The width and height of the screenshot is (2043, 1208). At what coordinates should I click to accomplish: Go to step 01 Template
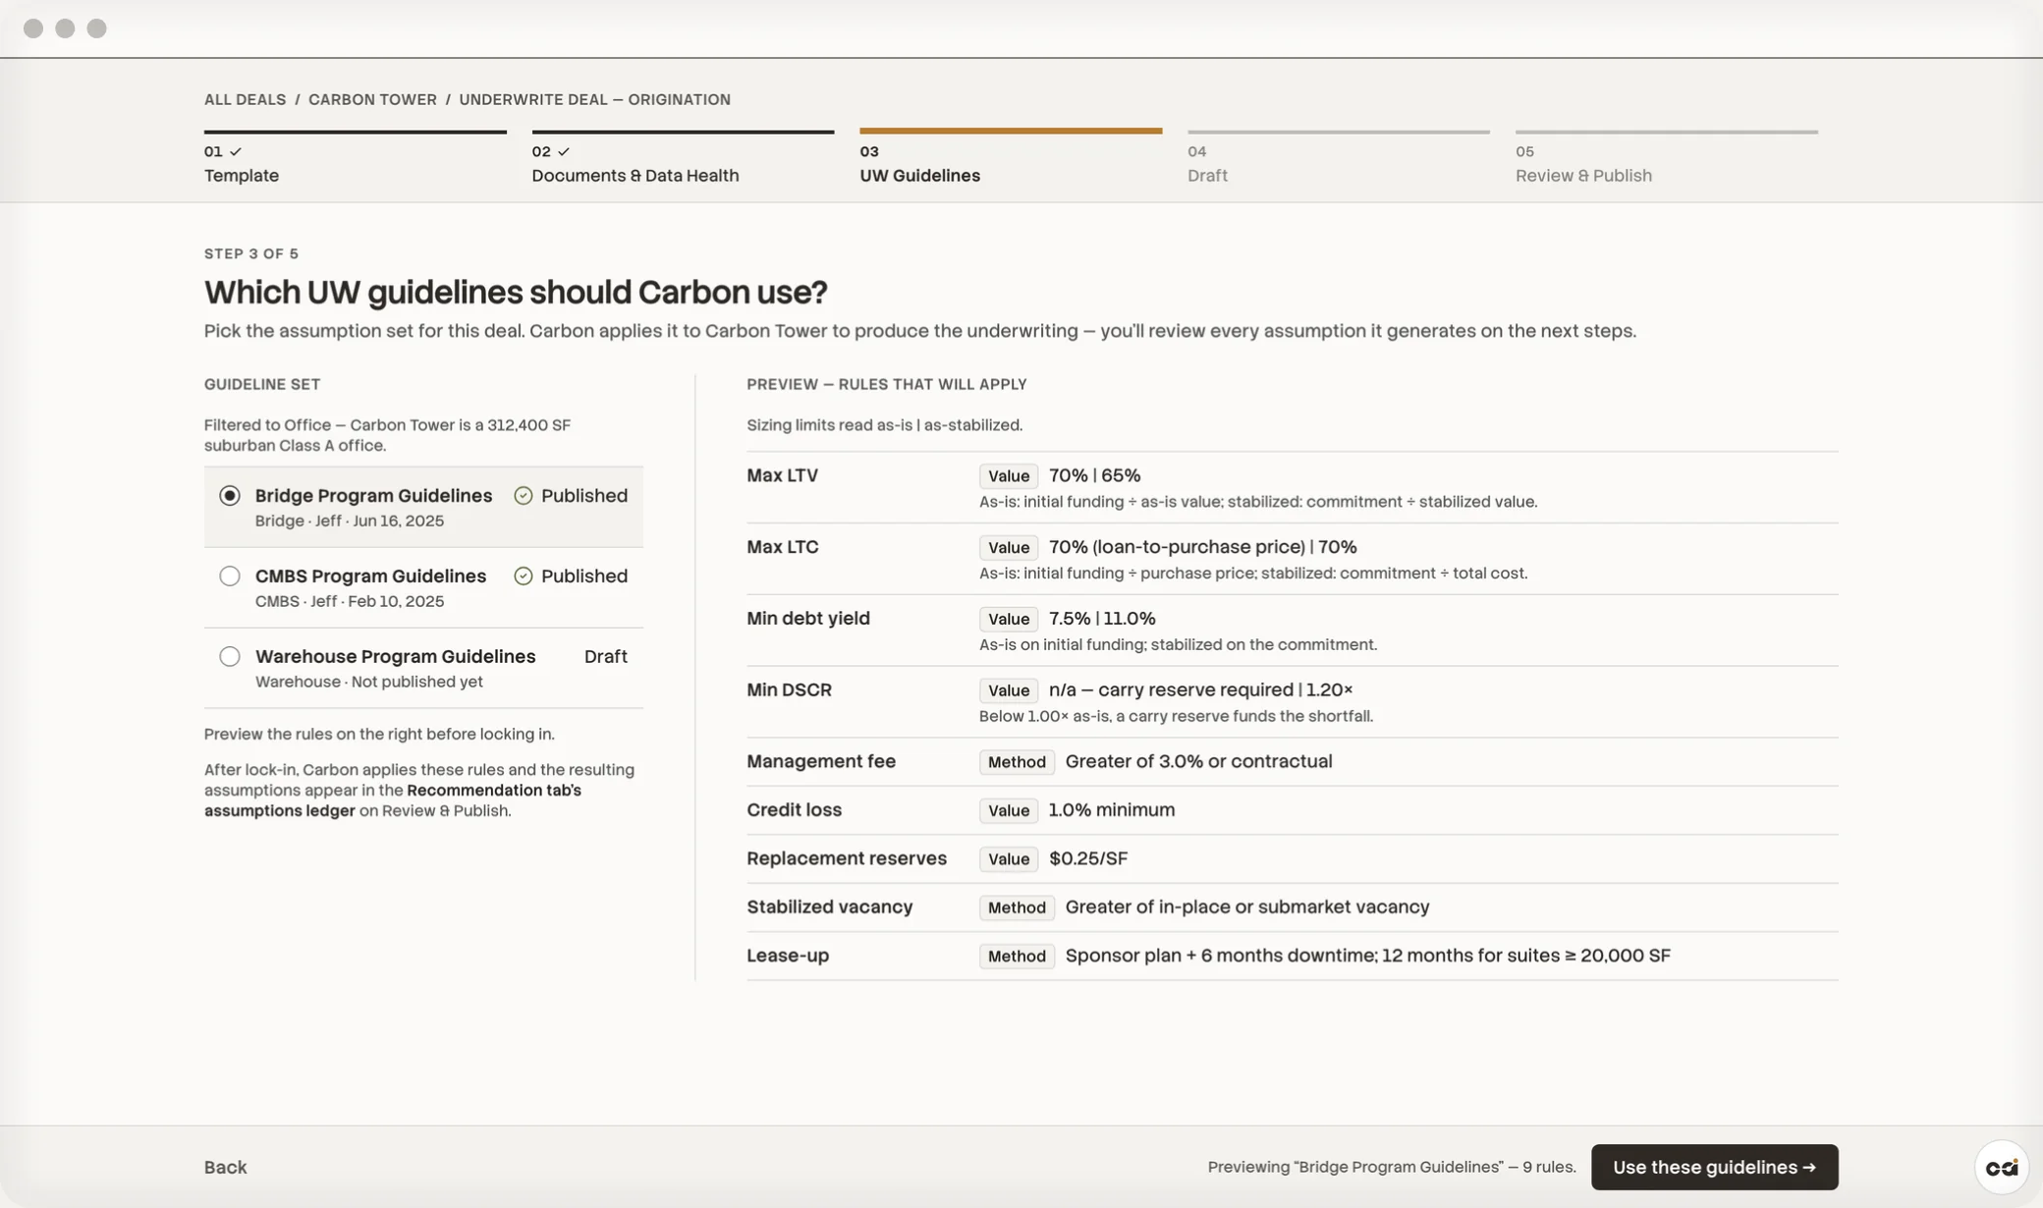[x=356, y=159]
